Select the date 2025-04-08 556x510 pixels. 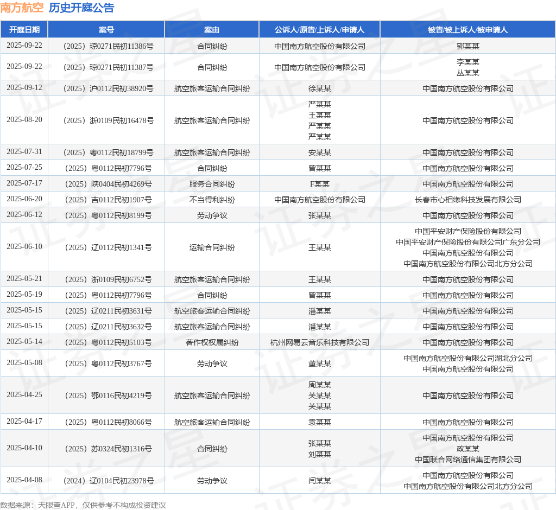(24, 480)
